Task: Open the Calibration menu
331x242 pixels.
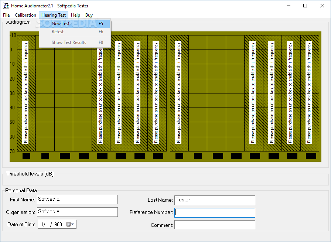Action: pyautogui.click(x=25, y=15)
